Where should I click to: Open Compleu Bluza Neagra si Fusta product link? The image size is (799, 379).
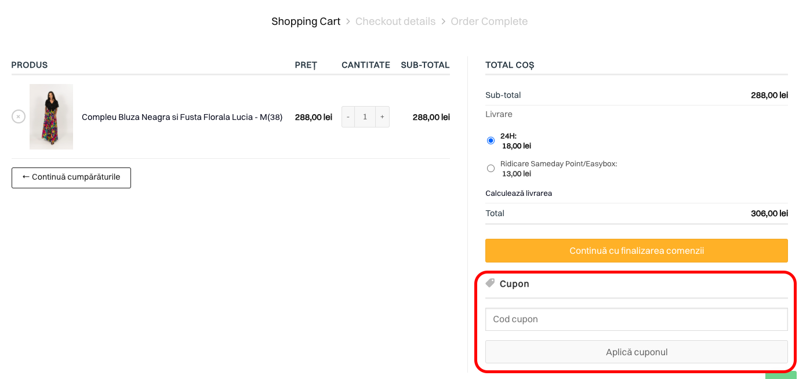pyautogui.click(x=182, y=117)
